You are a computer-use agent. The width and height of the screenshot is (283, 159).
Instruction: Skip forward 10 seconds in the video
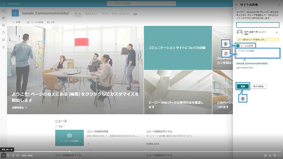(x=13, y=155)
